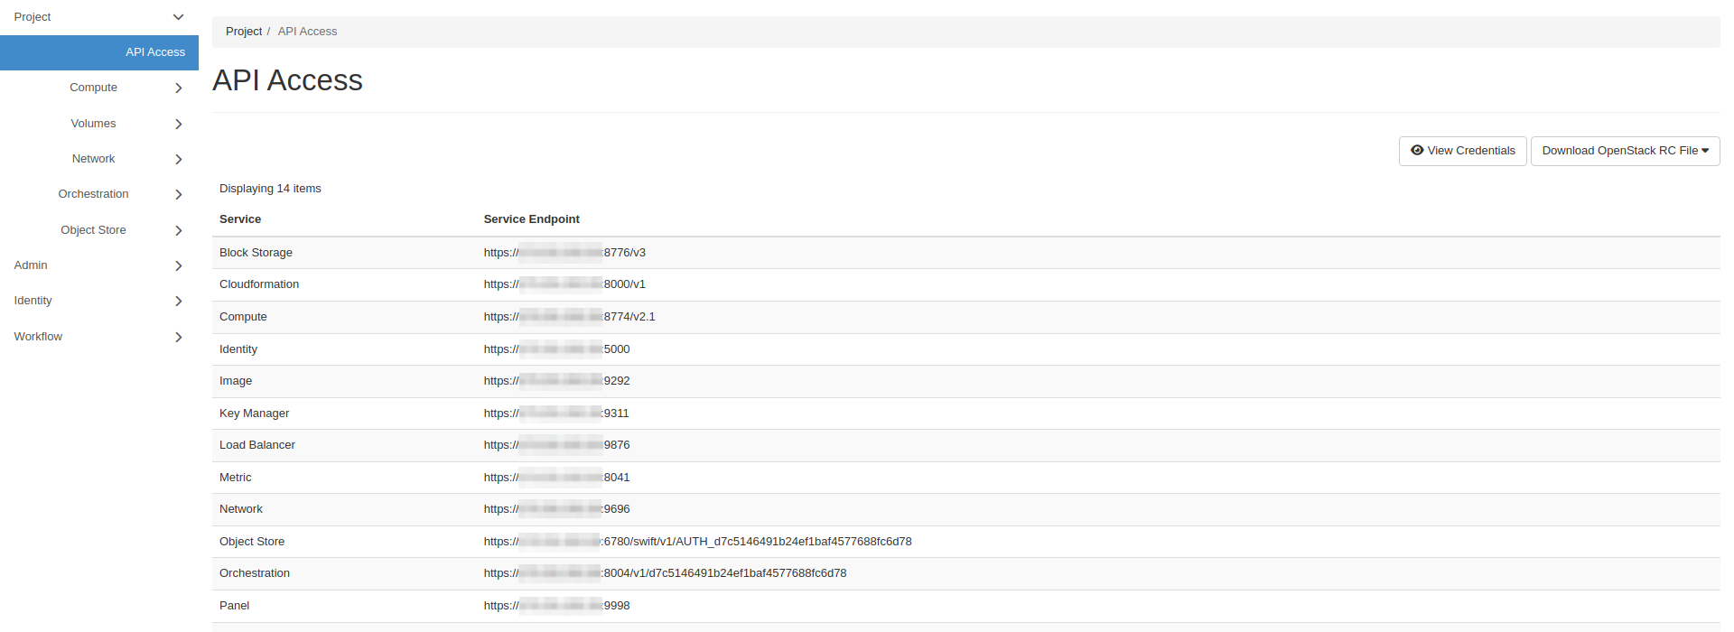
Task: Click the Network endpoint on port 9696
Action: [x=556, y=509]
